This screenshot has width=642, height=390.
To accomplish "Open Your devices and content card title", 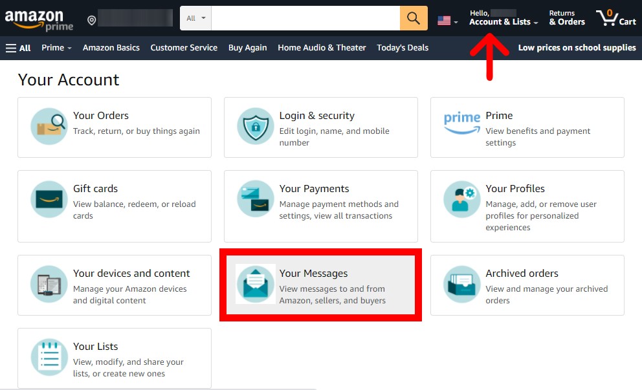I will point(131,274).
